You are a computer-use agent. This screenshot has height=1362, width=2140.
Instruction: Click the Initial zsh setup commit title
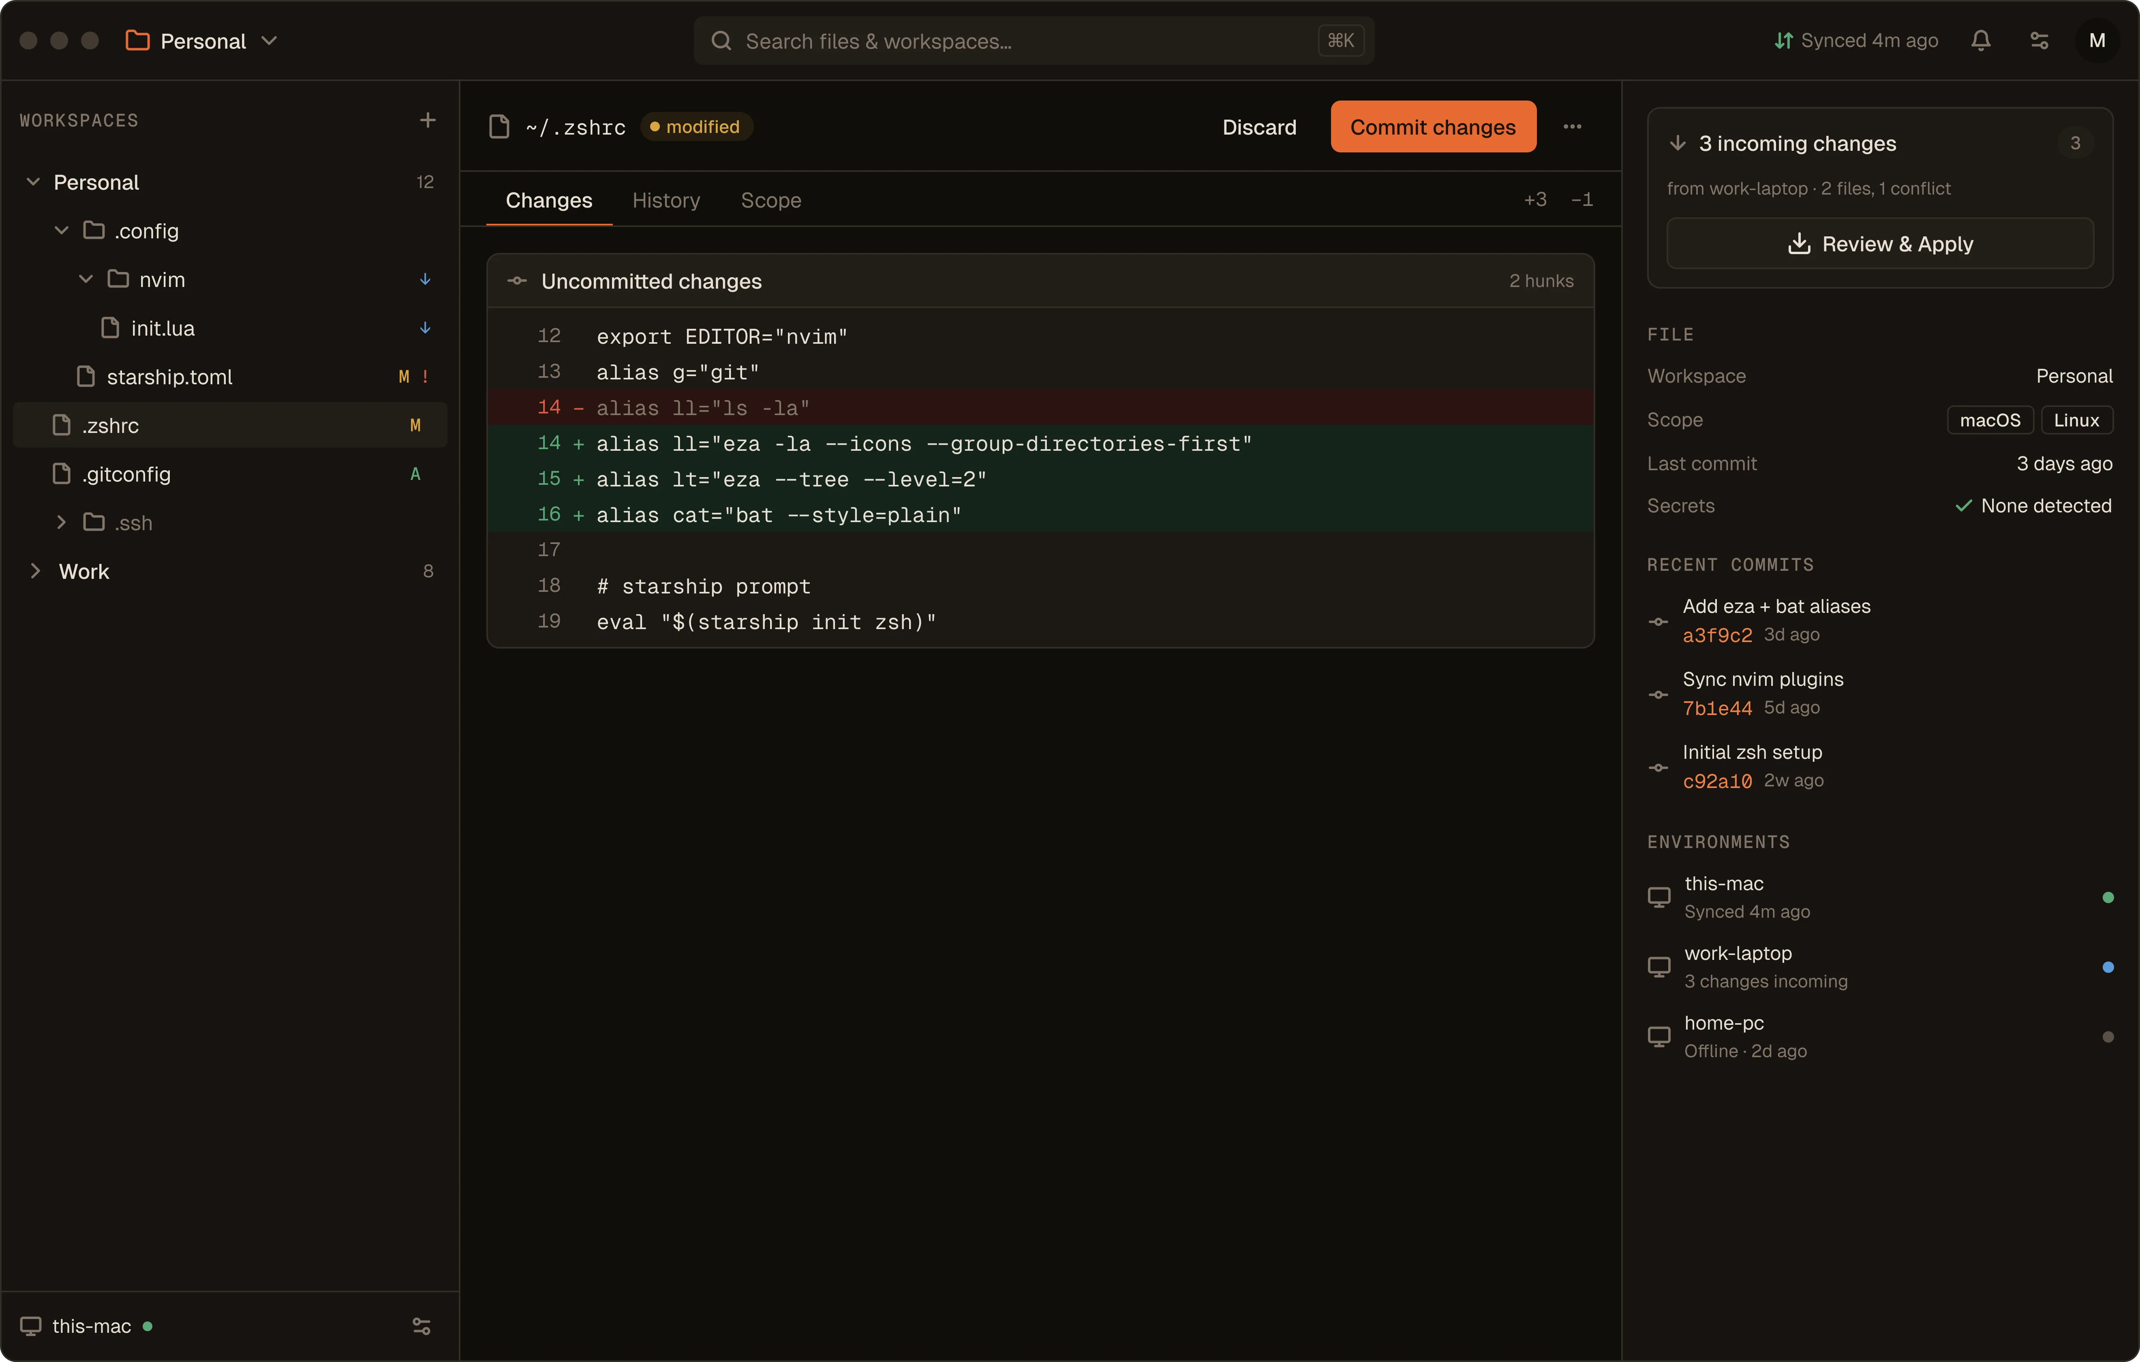(1752, 752)
